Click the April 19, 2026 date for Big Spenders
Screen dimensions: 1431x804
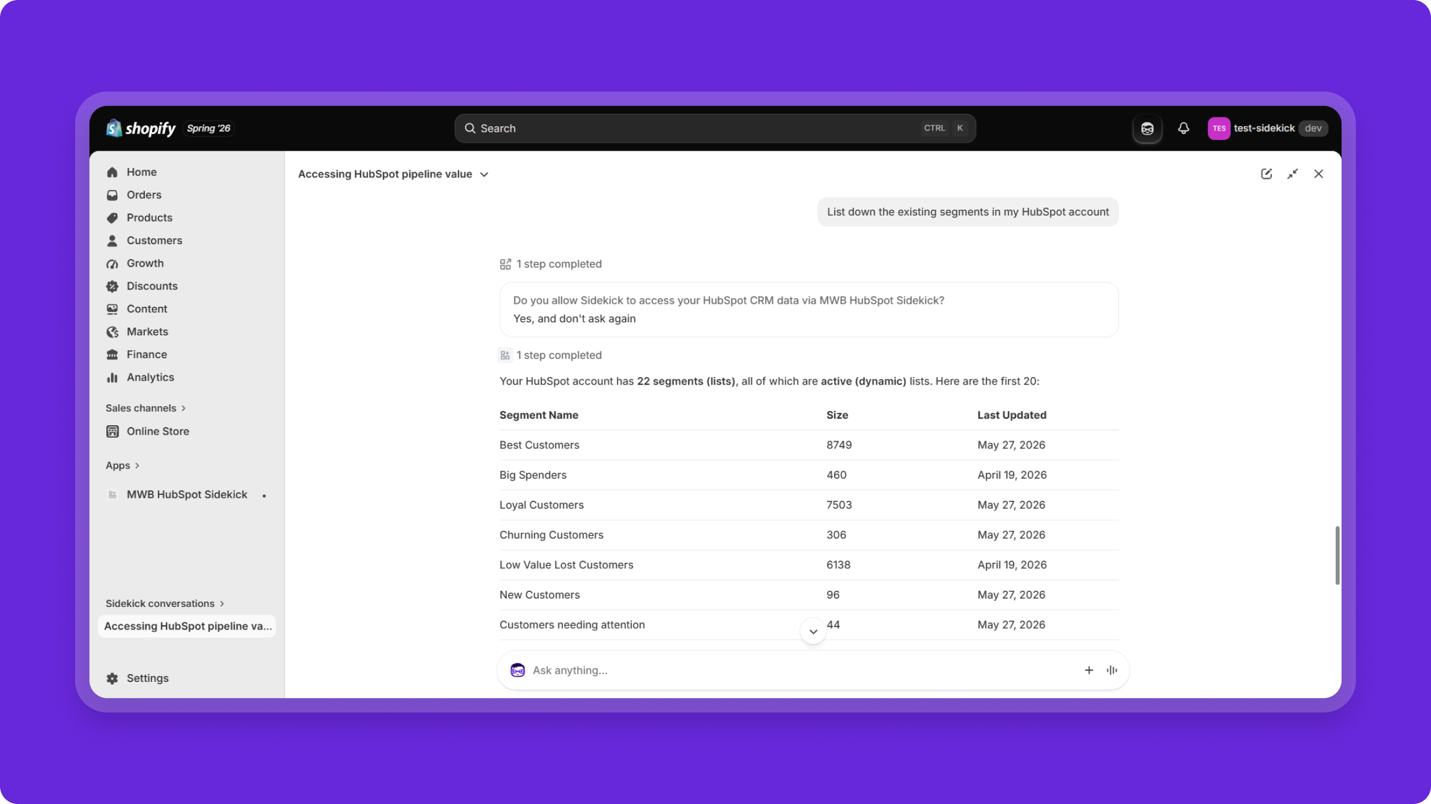click(x=1012, y=475)
